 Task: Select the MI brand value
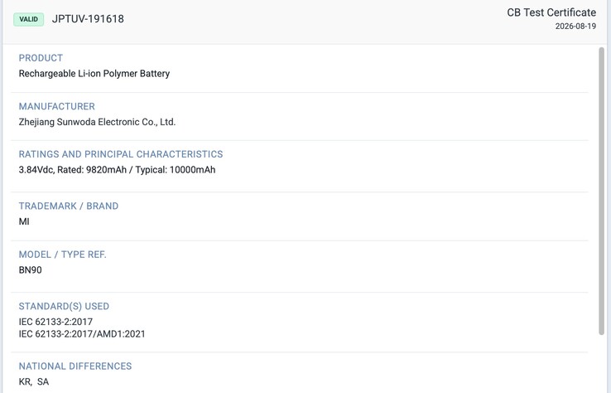tap(24, 221)
